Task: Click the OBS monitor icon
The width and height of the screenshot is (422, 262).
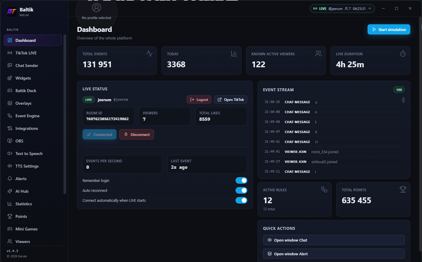Action: (10, 141)
